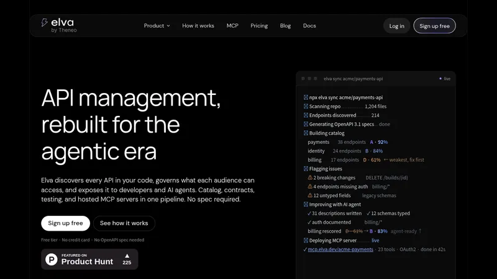The width and height of the screenshot is (497, 279).
Task: Open the Product Hunt featured badge
Action: 89,259
